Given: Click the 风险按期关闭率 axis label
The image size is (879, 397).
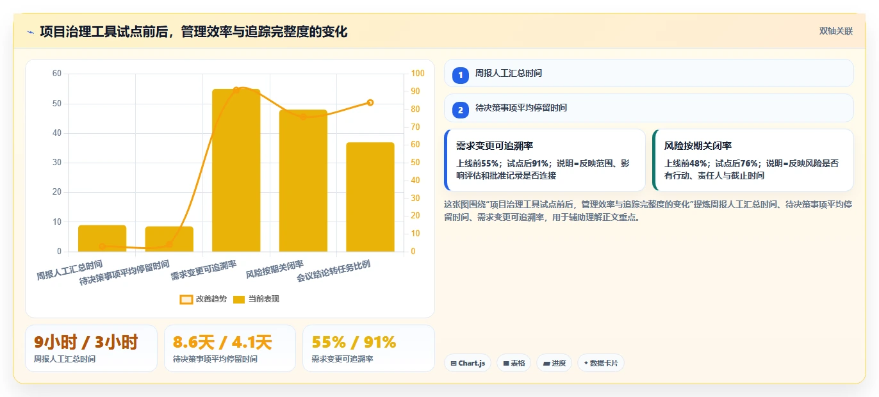Looking at the screenshot, I should tap(275, 270).
